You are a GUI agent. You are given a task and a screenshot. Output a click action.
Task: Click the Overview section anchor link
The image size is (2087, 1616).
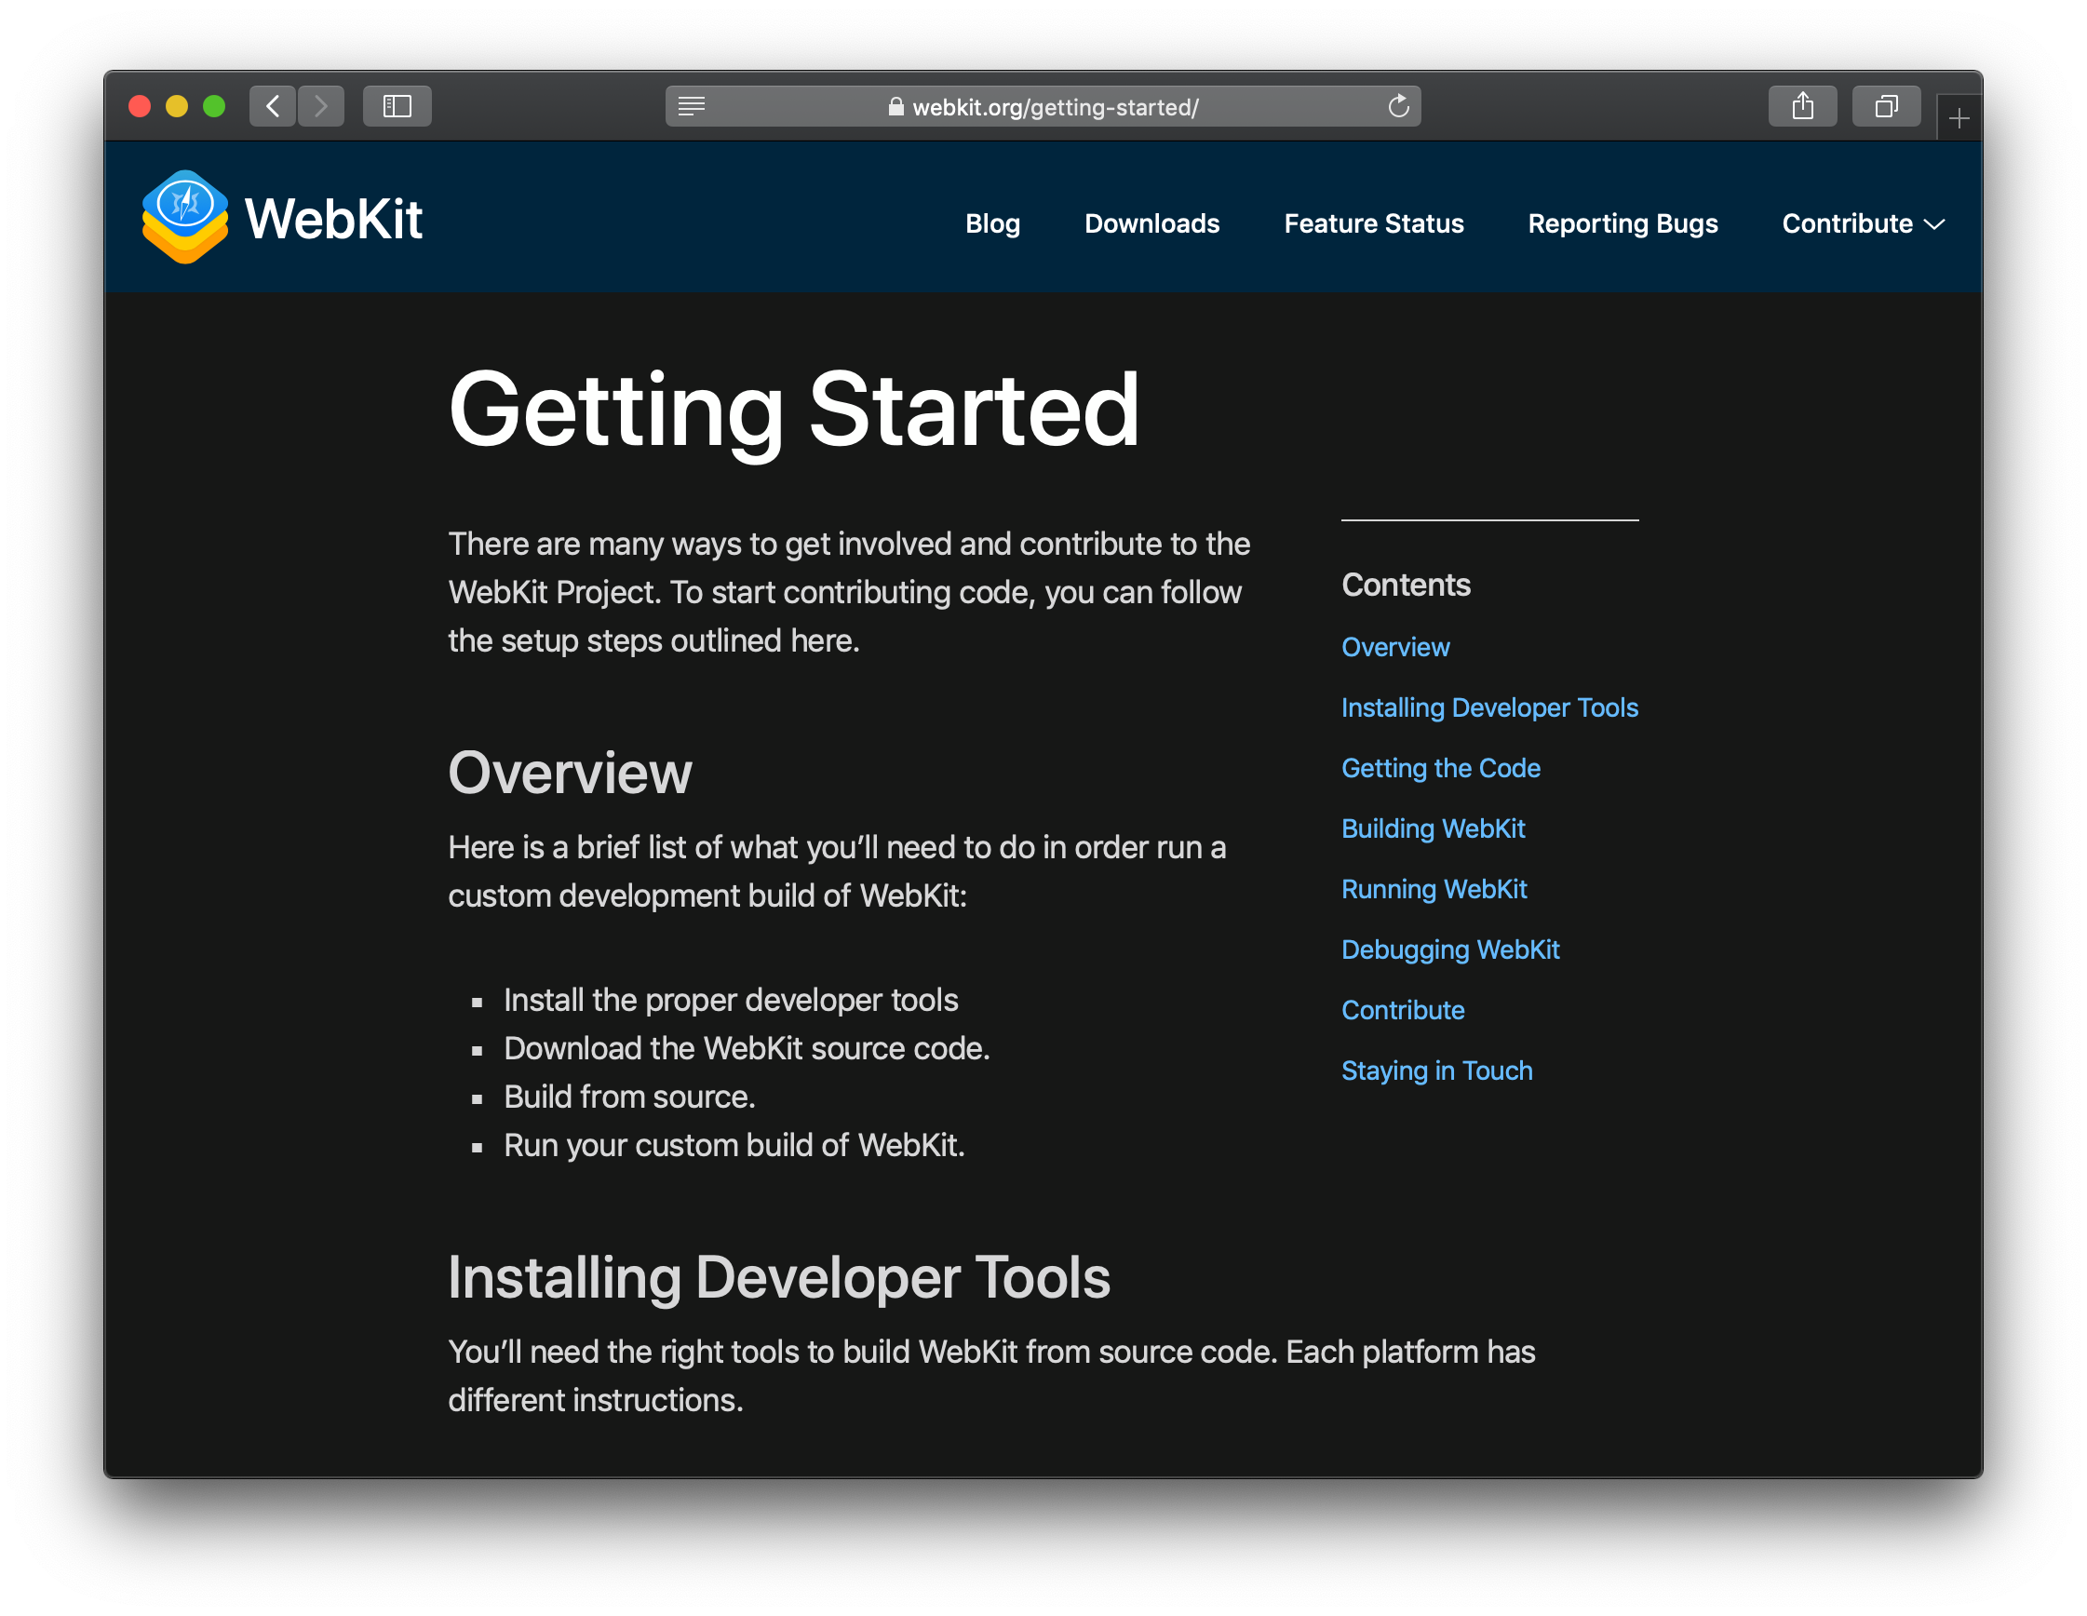[1394, 647]
